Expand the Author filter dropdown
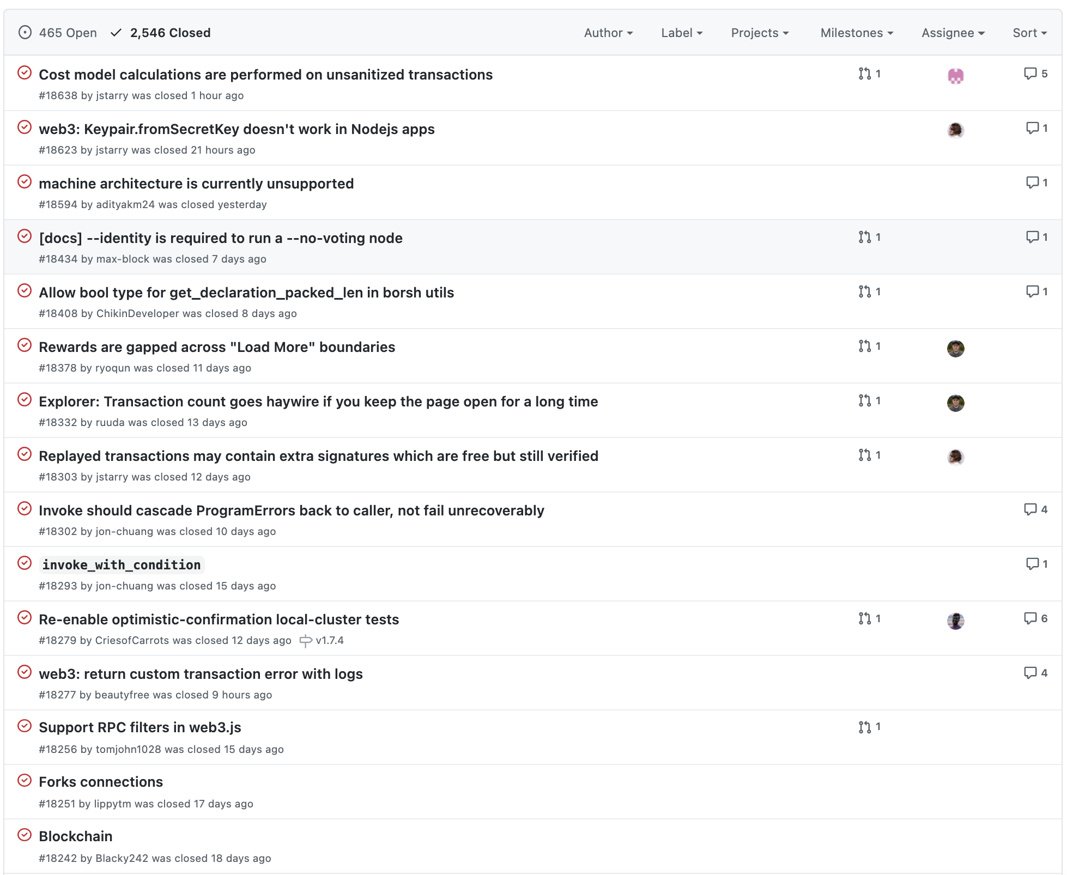Screen dimensions: 1067x875 pos(608,33)
